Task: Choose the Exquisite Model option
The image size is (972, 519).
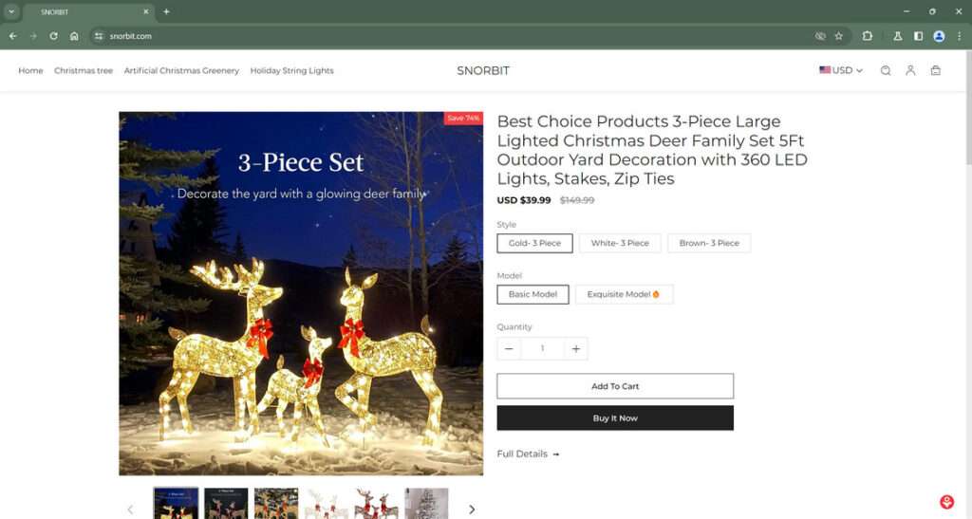Action: pyautogui.click(x=624, y=294)
